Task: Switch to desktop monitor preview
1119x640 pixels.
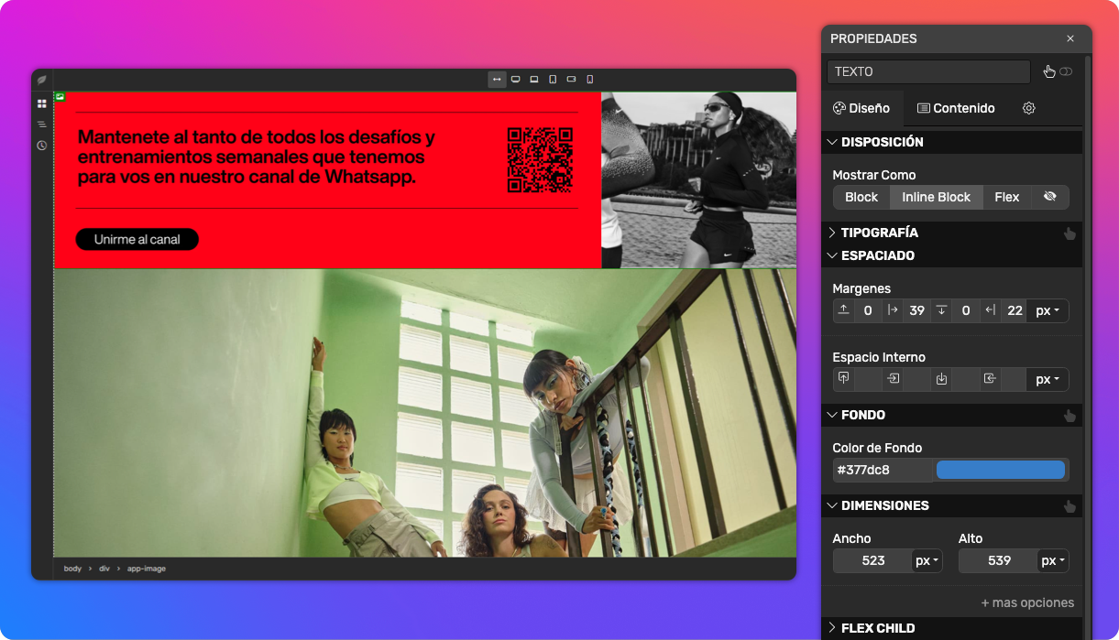Action: 516,80
